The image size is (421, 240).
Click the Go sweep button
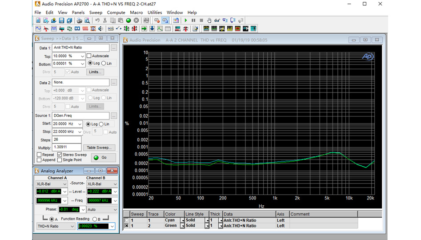104,158
